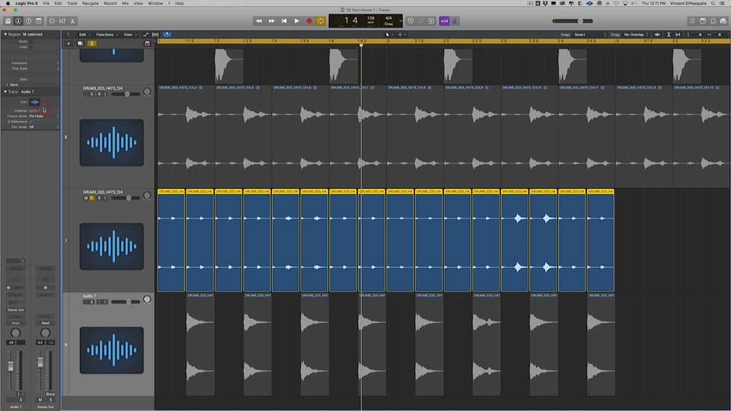Toggle the Flex show/hide button

click(x=155, y=34)
